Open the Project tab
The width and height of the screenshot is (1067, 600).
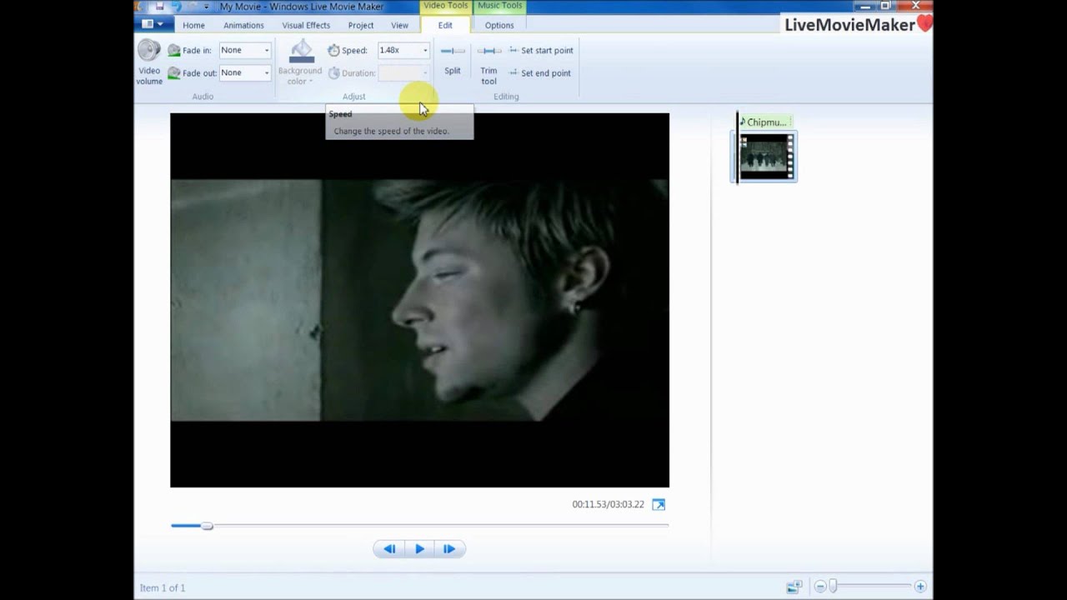(361, 25)
